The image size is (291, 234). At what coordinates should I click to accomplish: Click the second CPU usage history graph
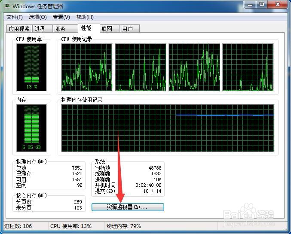(141, 67)
